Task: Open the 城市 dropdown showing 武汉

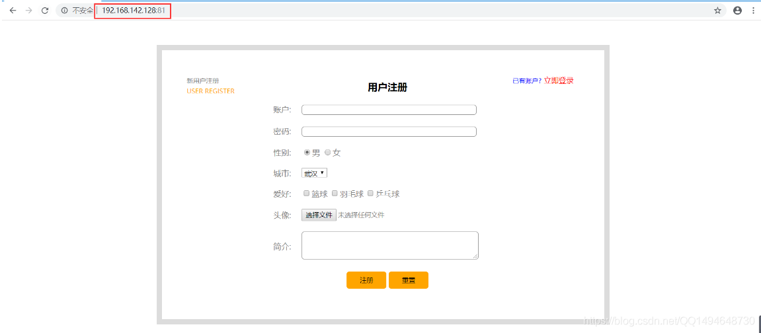Action: 315,173
